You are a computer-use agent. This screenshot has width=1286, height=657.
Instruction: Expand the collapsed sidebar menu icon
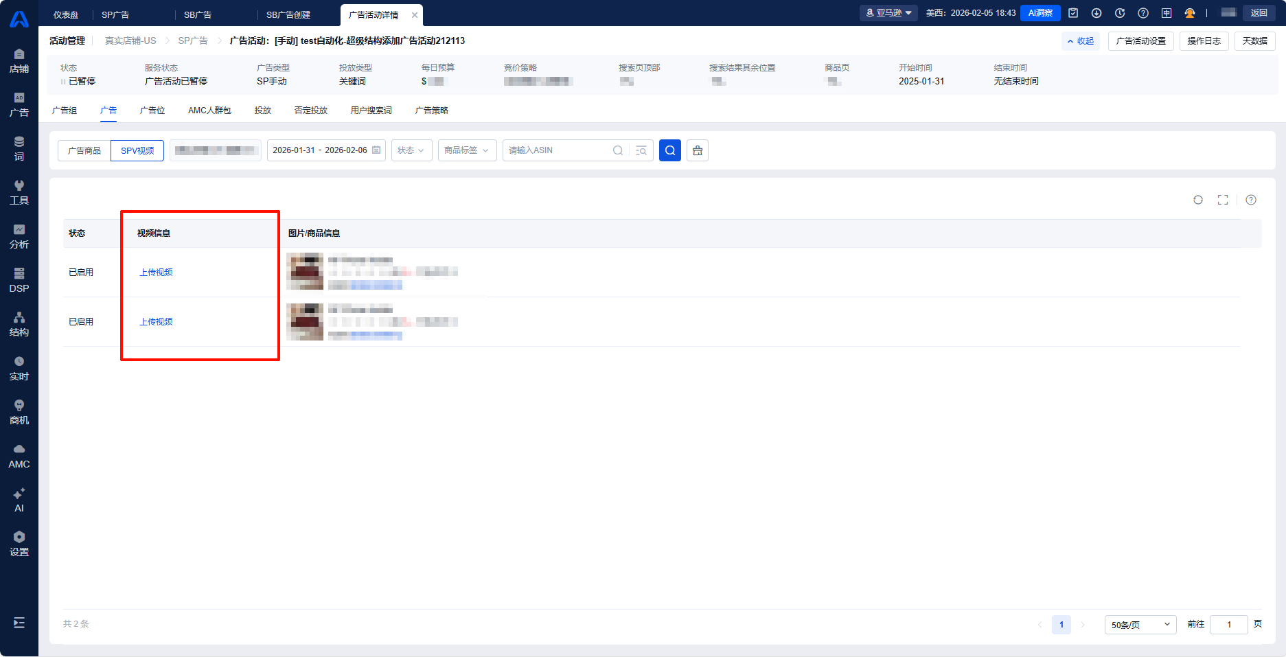19,623
